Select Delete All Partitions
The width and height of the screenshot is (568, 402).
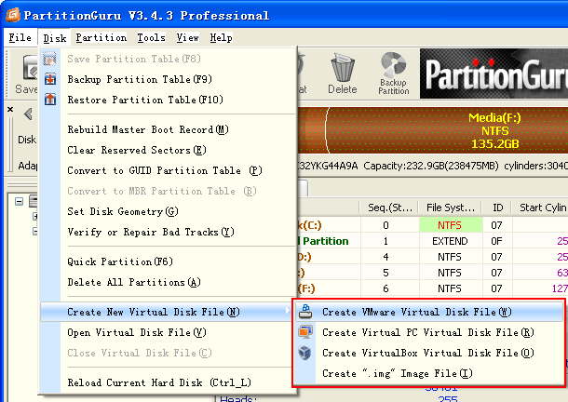coord(169,282)
